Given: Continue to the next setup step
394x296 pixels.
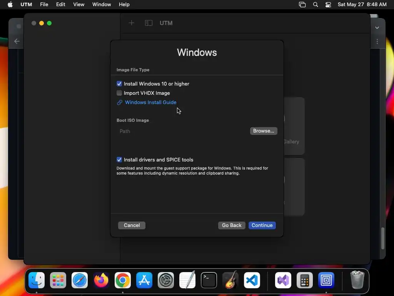Looking at the screenshot, I should coord(262,225).
